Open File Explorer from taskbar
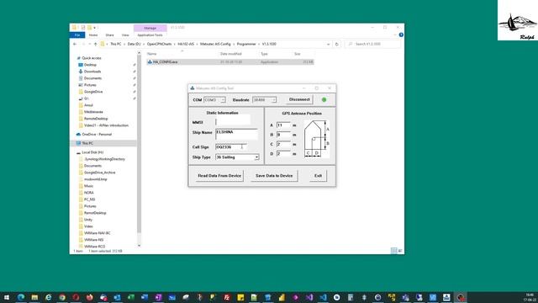The image size is (538, 303). point(34,297)
